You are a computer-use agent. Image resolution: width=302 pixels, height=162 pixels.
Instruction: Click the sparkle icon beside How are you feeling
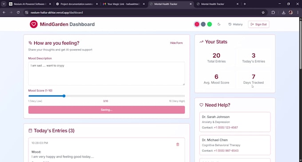[30, 43]
